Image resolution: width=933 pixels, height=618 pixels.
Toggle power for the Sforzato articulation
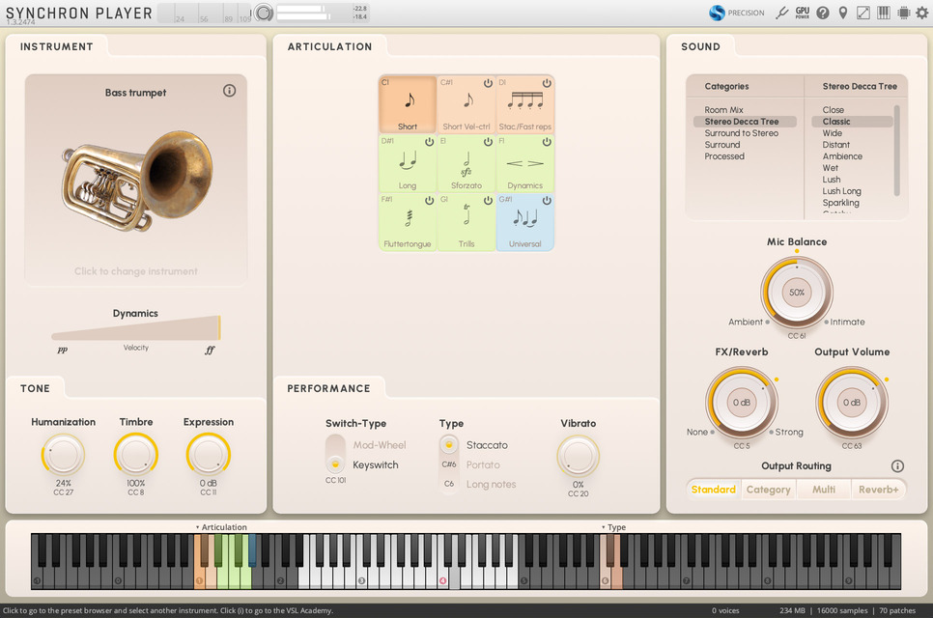(488, 142)
